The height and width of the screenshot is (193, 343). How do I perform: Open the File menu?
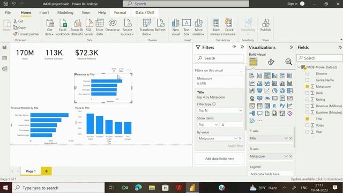8,12
